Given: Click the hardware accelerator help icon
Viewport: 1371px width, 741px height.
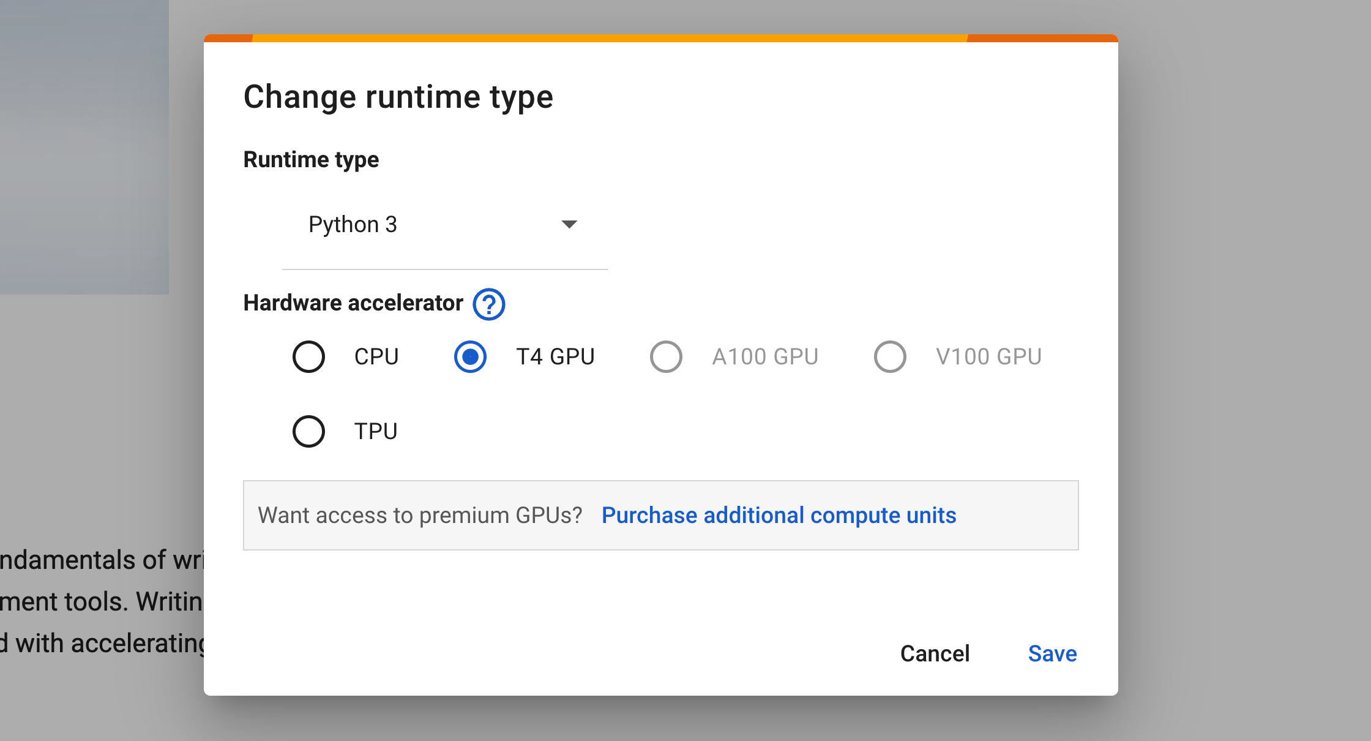Looking at the screenshot, I should click(x=488, y=304).
